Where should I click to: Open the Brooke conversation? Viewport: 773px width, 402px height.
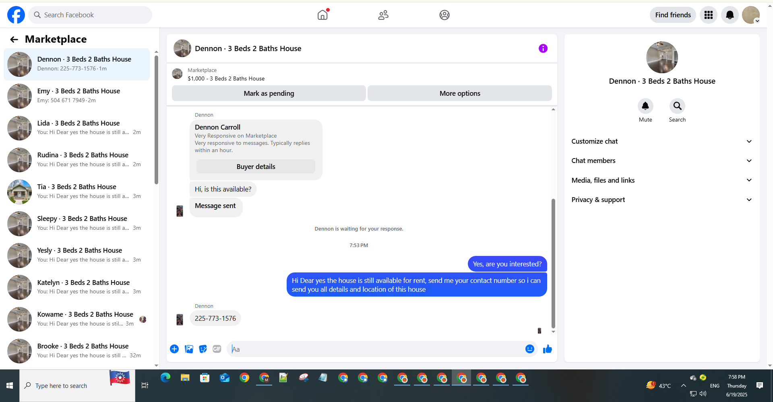click(76, 351)
